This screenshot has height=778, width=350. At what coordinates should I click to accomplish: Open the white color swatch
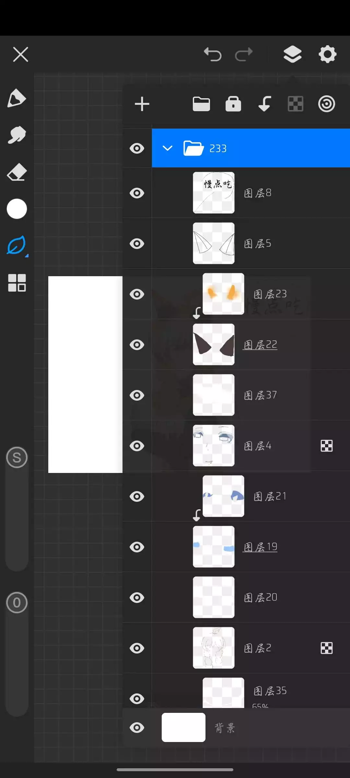(17, 209)
